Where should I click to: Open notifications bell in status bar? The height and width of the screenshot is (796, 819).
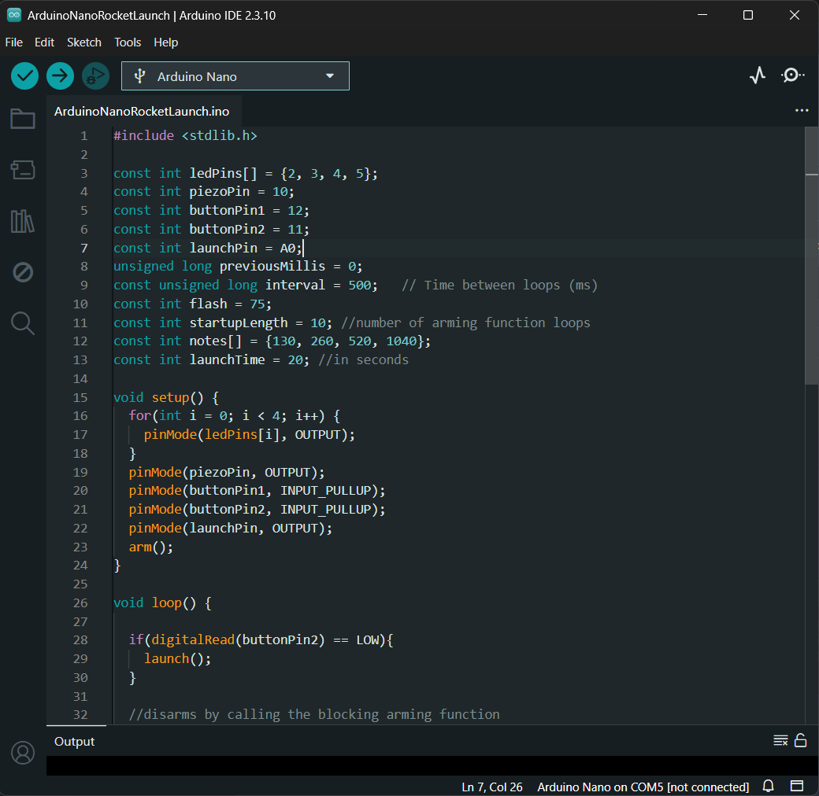tap(769, 786)
